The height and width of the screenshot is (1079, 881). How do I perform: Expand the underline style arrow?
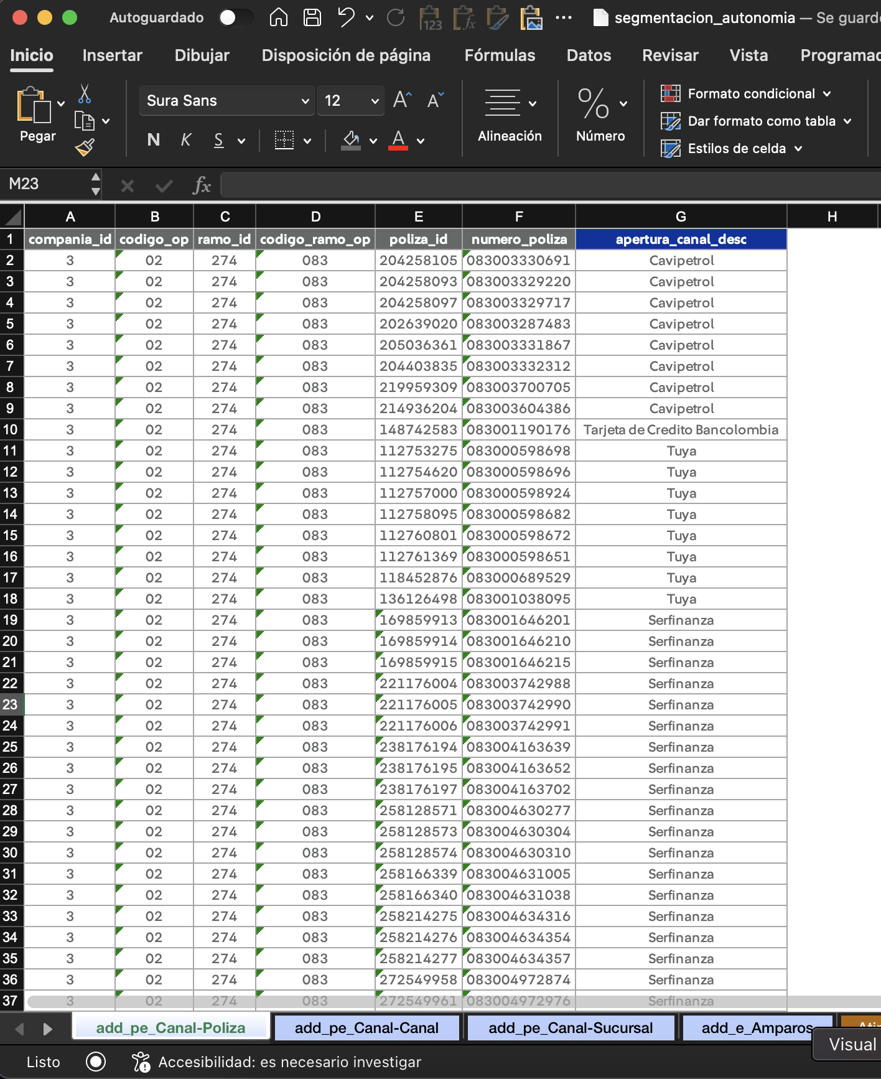pos(241,141)
